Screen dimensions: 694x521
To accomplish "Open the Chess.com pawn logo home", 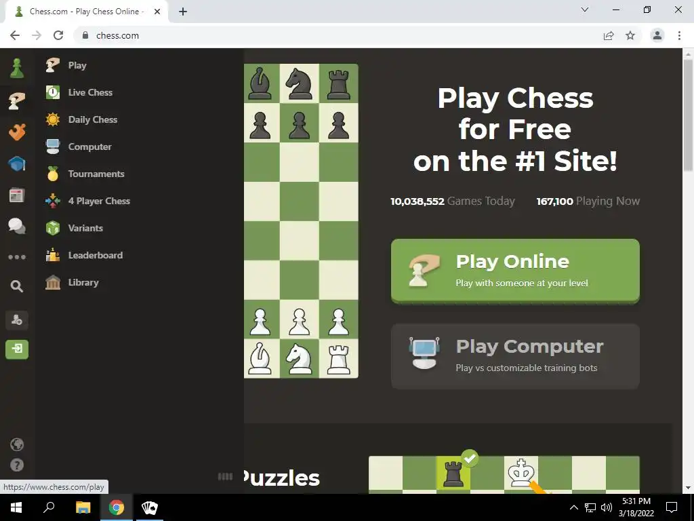I will [x=17, y=69].
